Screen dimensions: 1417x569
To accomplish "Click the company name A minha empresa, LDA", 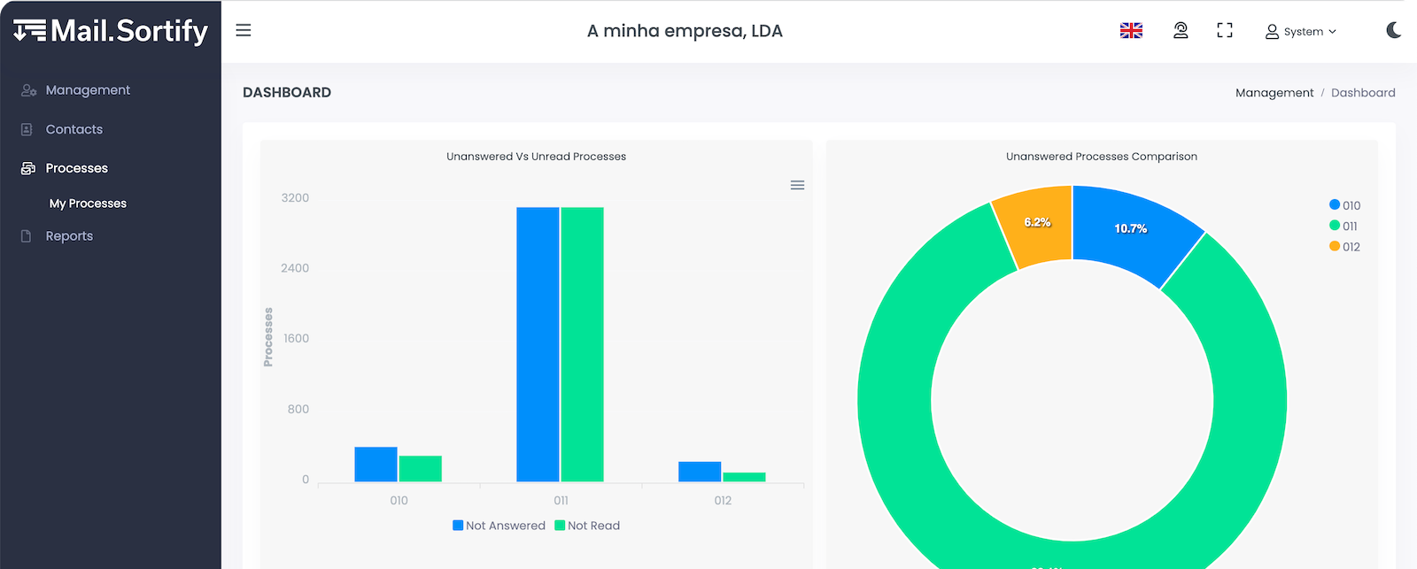I will tap(685, 31).
